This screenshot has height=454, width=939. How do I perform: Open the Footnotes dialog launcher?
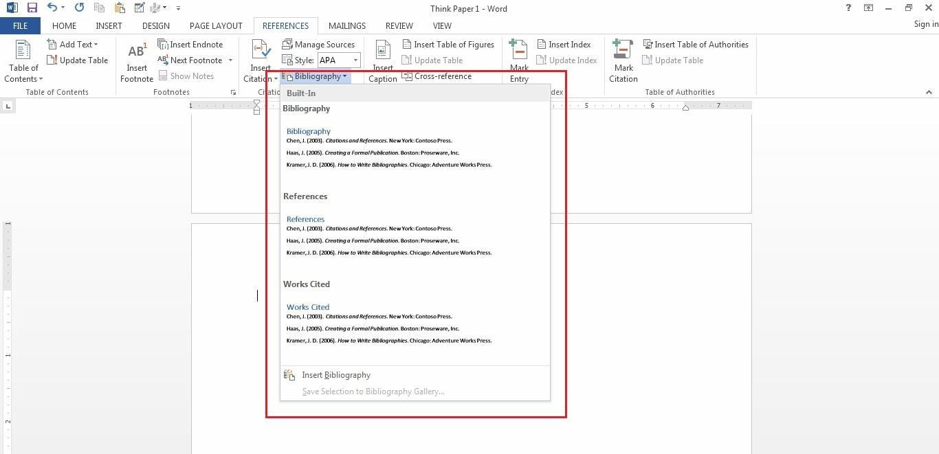(x=233, y=92)
